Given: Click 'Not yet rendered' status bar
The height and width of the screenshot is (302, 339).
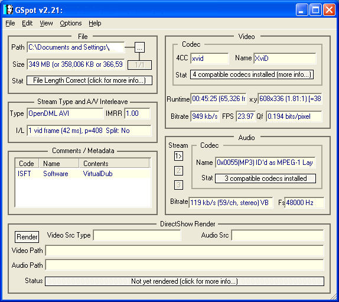Looking at the screenshot, I should pos(184,281).
